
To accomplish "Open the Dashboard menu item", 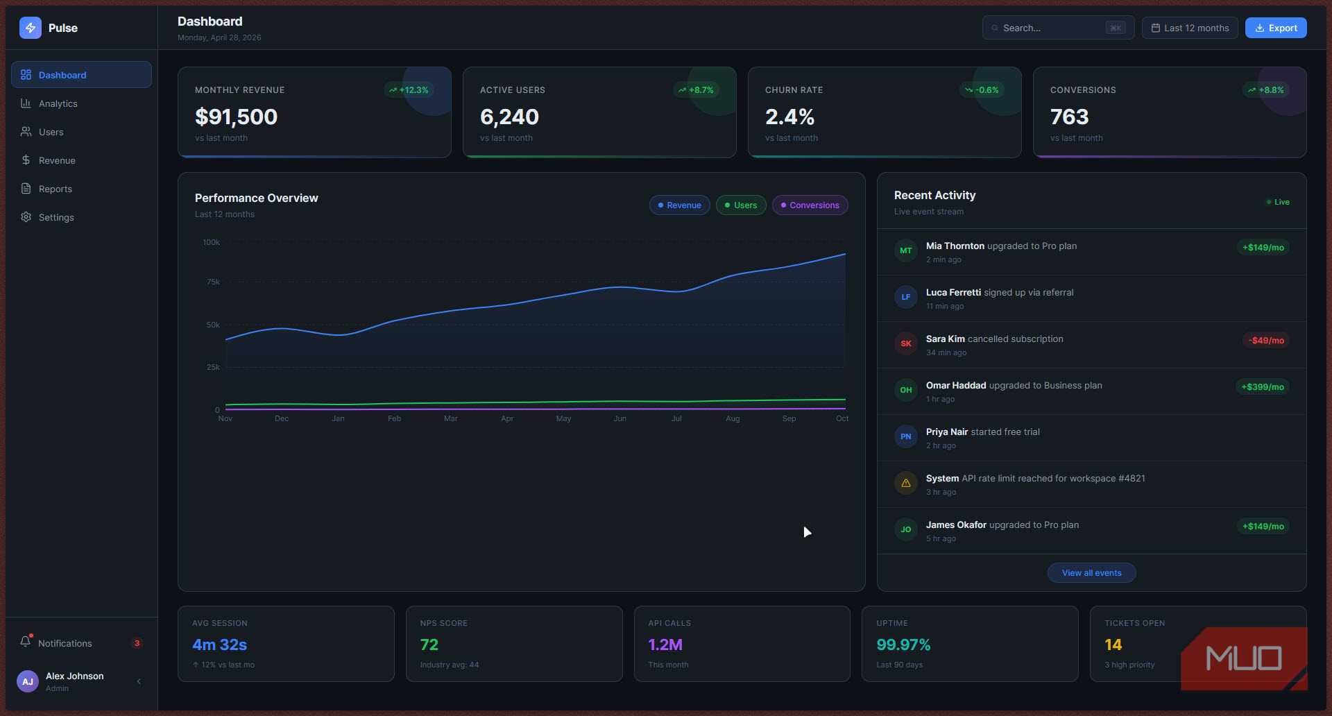I will pyautogui.click(x=81, y=75).
